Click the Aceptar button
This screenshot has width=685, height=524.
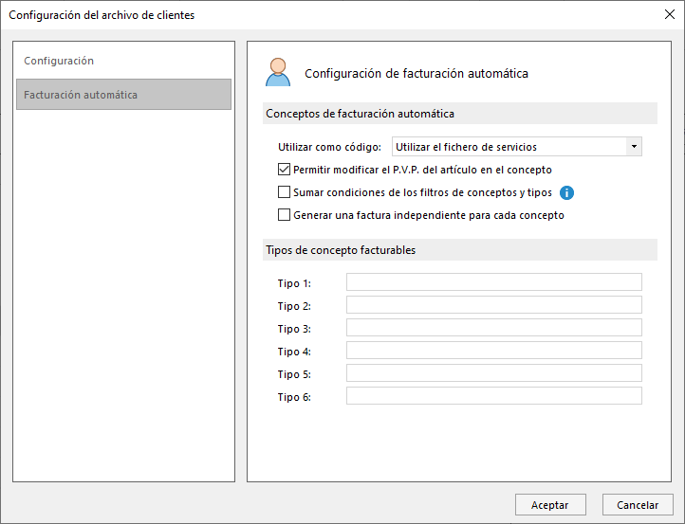[x=550, y=505]
